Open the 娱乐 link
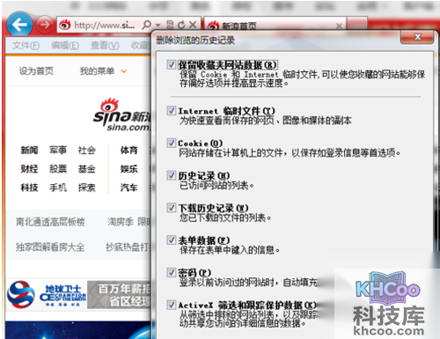The height and width of the screenshot is (339, 440). click(x=128, y=169)
